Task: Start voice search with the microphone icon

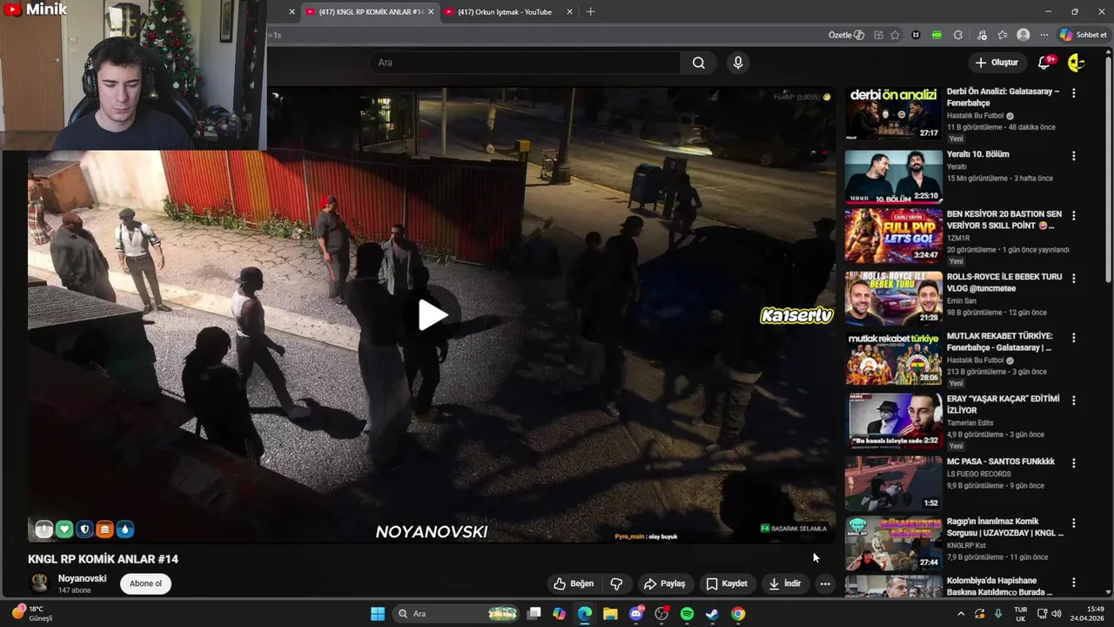Action: point(738,63)
